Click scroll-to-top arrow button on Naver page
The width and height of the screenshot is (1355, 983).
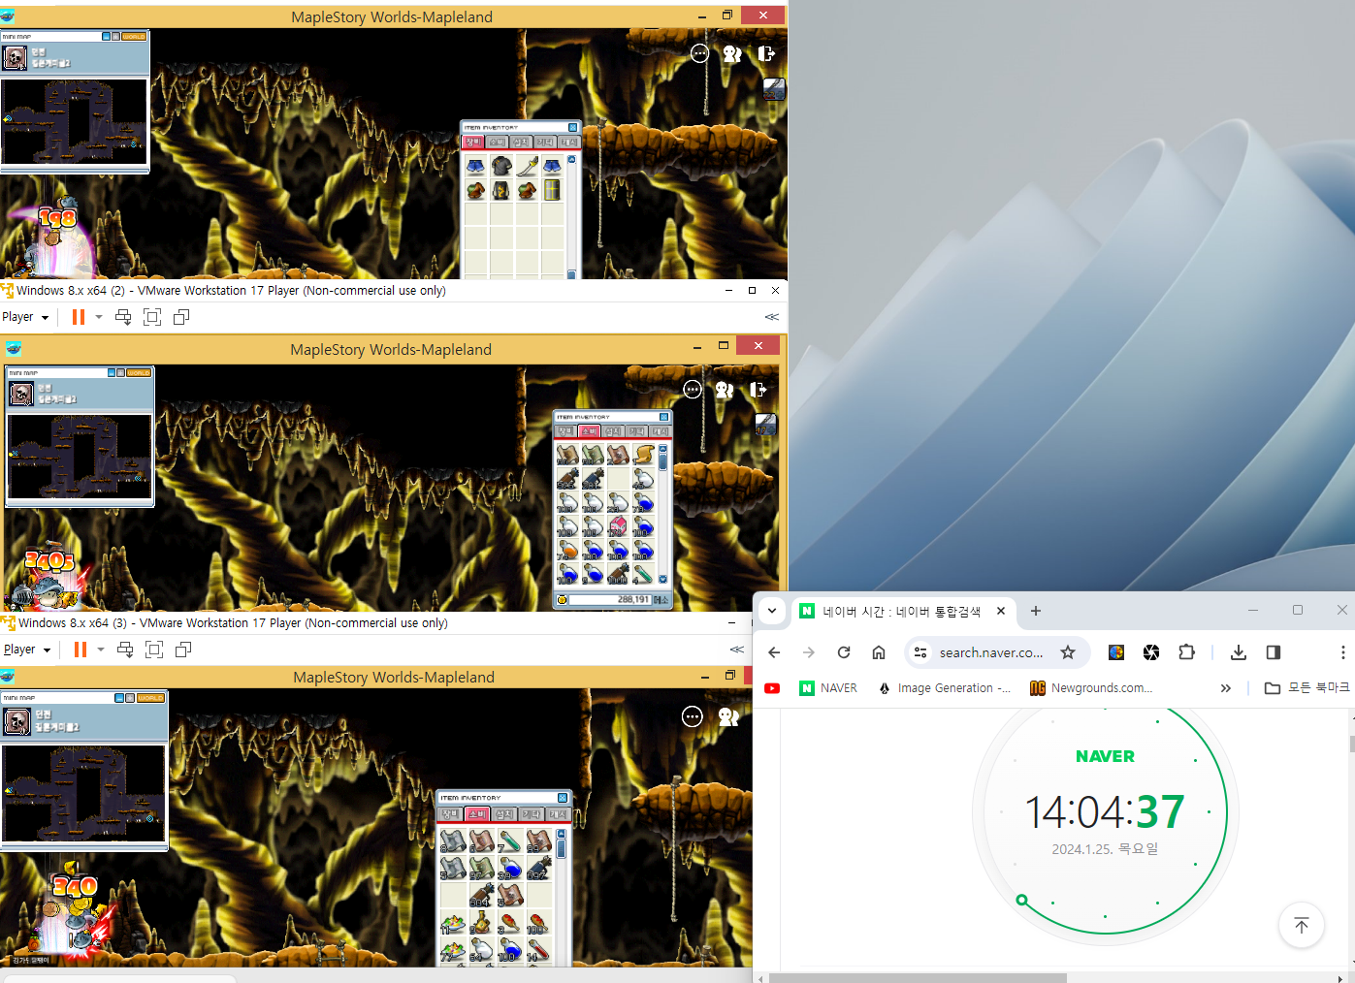coord(1302,926)
